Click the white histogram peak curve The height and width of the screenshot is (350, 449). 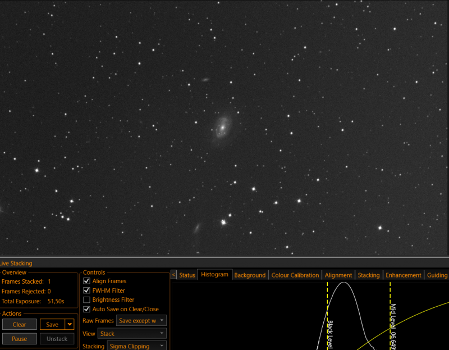tap(343, 283)
